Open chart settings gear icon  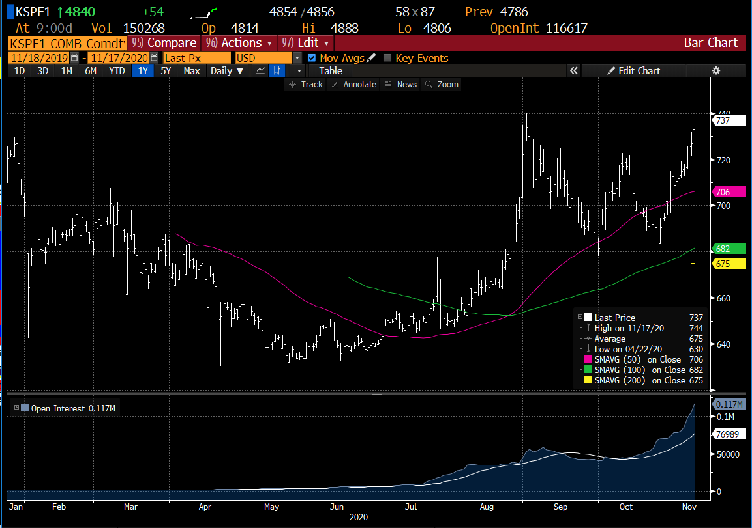[x=715, y=70]
